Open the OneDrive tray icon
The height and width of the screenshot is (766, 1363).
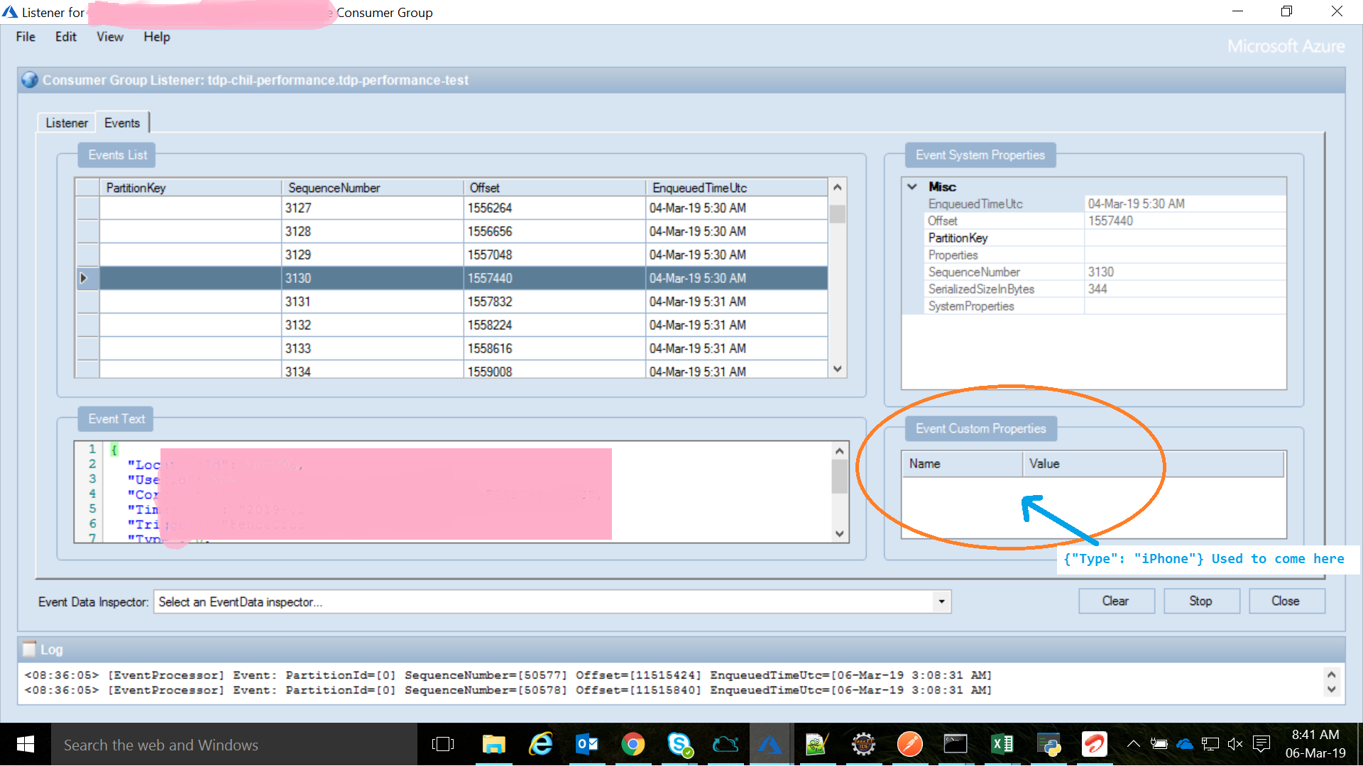(x=1185, y=744)
